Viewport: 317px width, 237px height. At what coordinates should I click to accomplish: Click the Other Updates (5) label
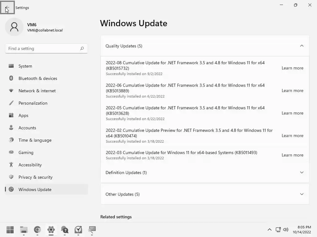tap(123, 194)
